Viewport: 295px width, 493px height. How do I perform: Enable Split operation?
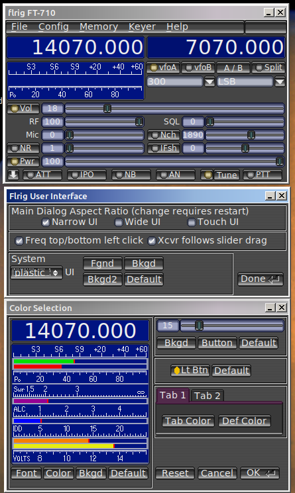pyautogui.click(x=268, y=67)
